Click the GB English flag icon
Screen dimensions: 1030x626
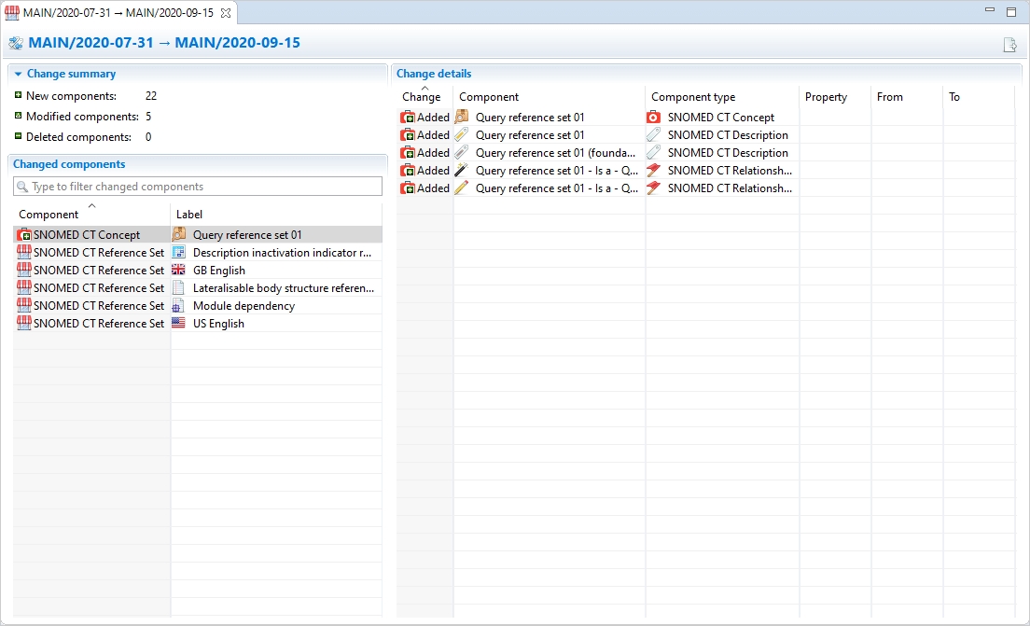(178, 271)
